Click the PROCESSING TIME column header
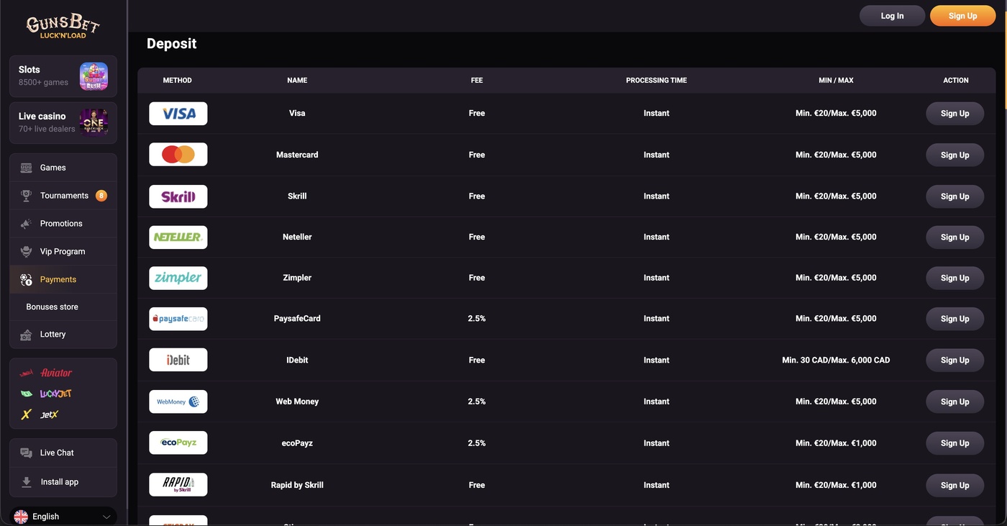 [656, 81]
